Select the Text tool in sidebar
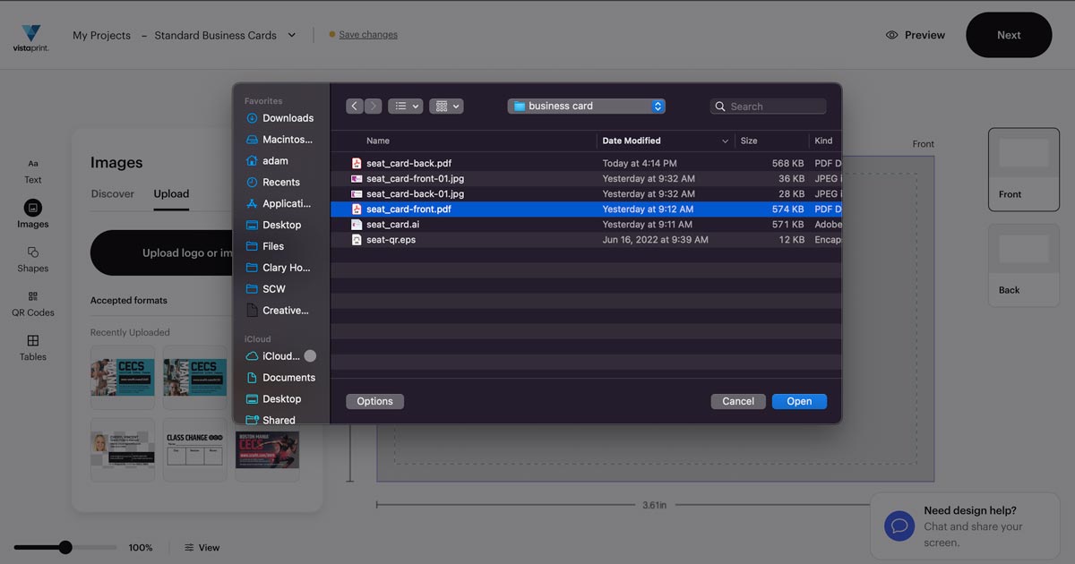Viewport: 1075px width, 564px height. 33,171
